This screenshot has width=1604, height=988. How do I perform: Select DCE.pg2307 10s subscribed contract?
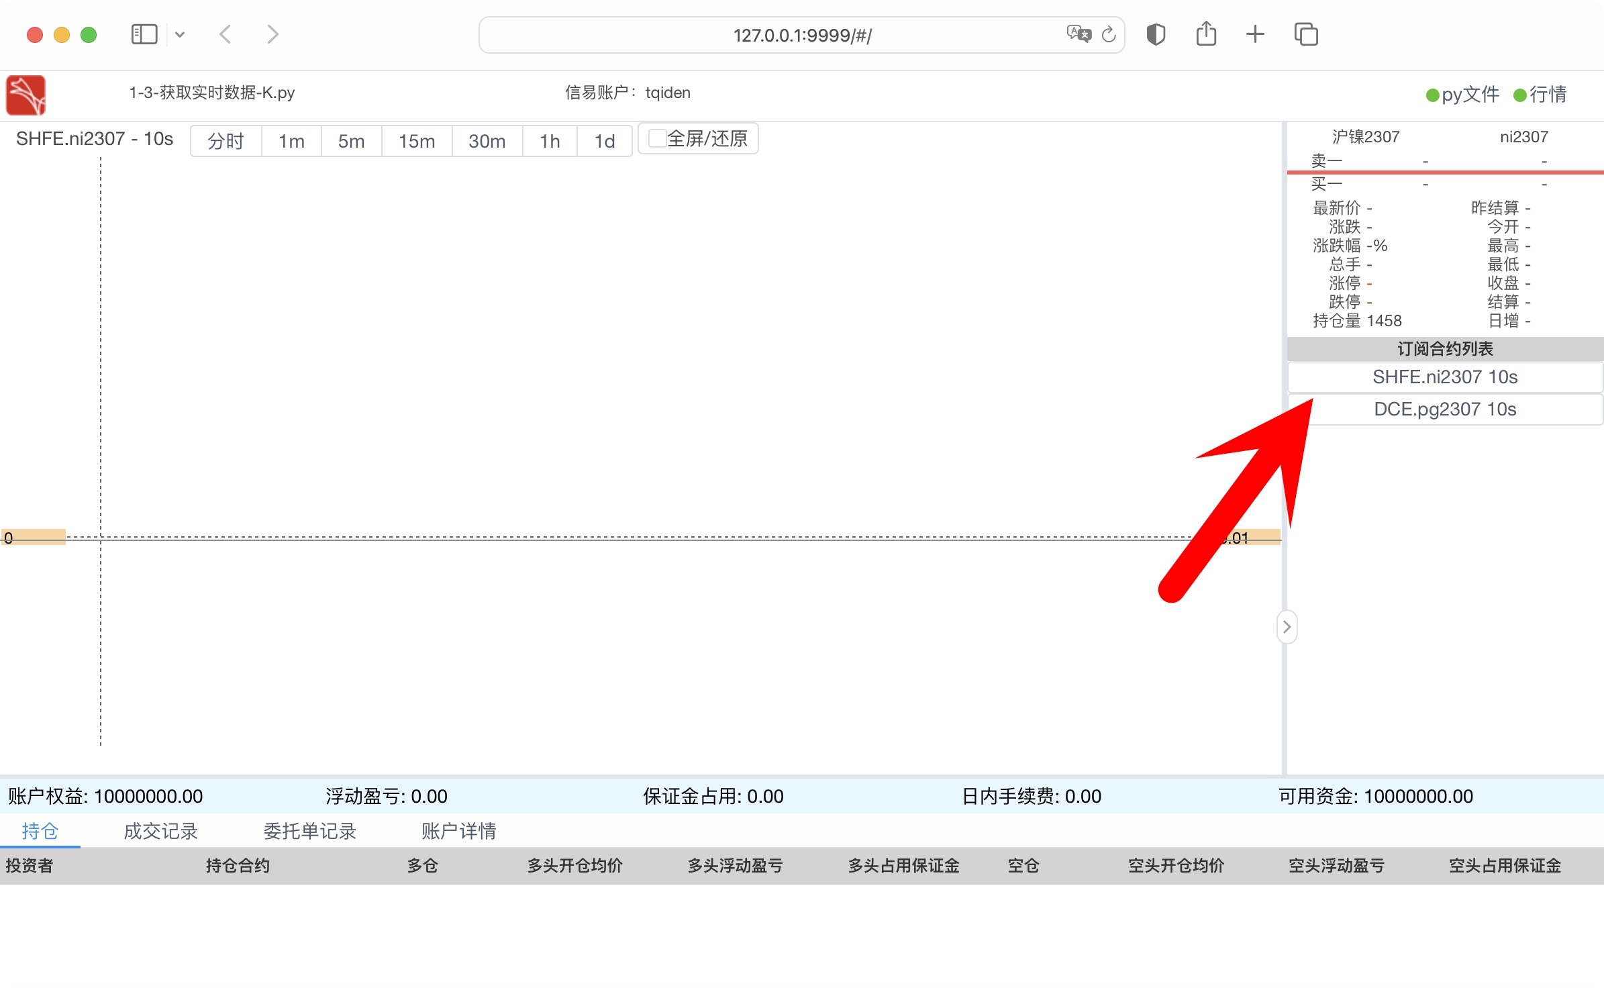click(1444, 409)
